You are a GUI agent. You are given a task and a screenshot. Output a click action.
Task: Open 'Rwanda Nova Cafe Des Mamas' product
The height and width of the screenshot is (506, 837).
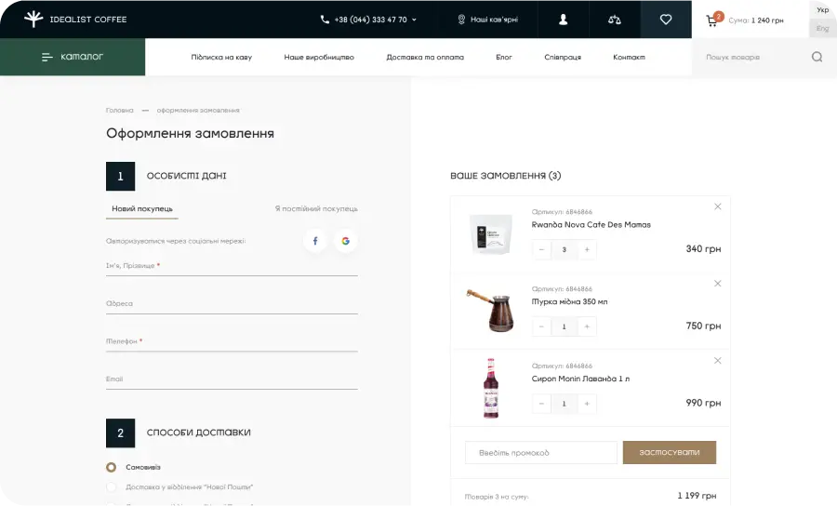pyautogui.click(x=591, y=225)
